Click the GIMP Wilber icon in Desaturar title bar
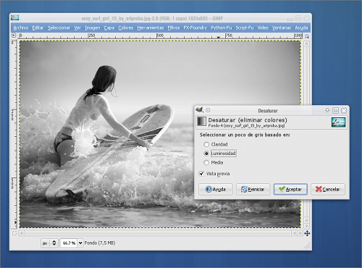 (200, 110)
